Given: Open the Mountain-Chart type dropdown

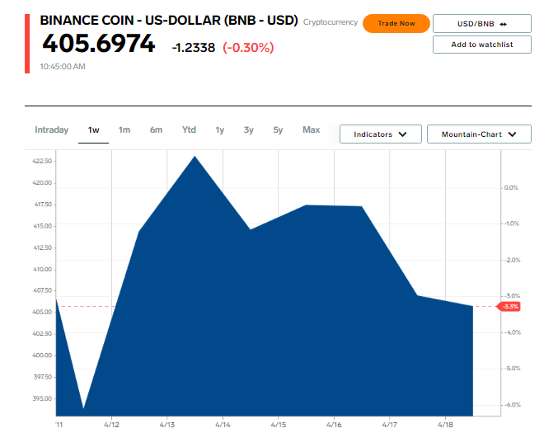Looking at the screenshot, I should (479, 134).
